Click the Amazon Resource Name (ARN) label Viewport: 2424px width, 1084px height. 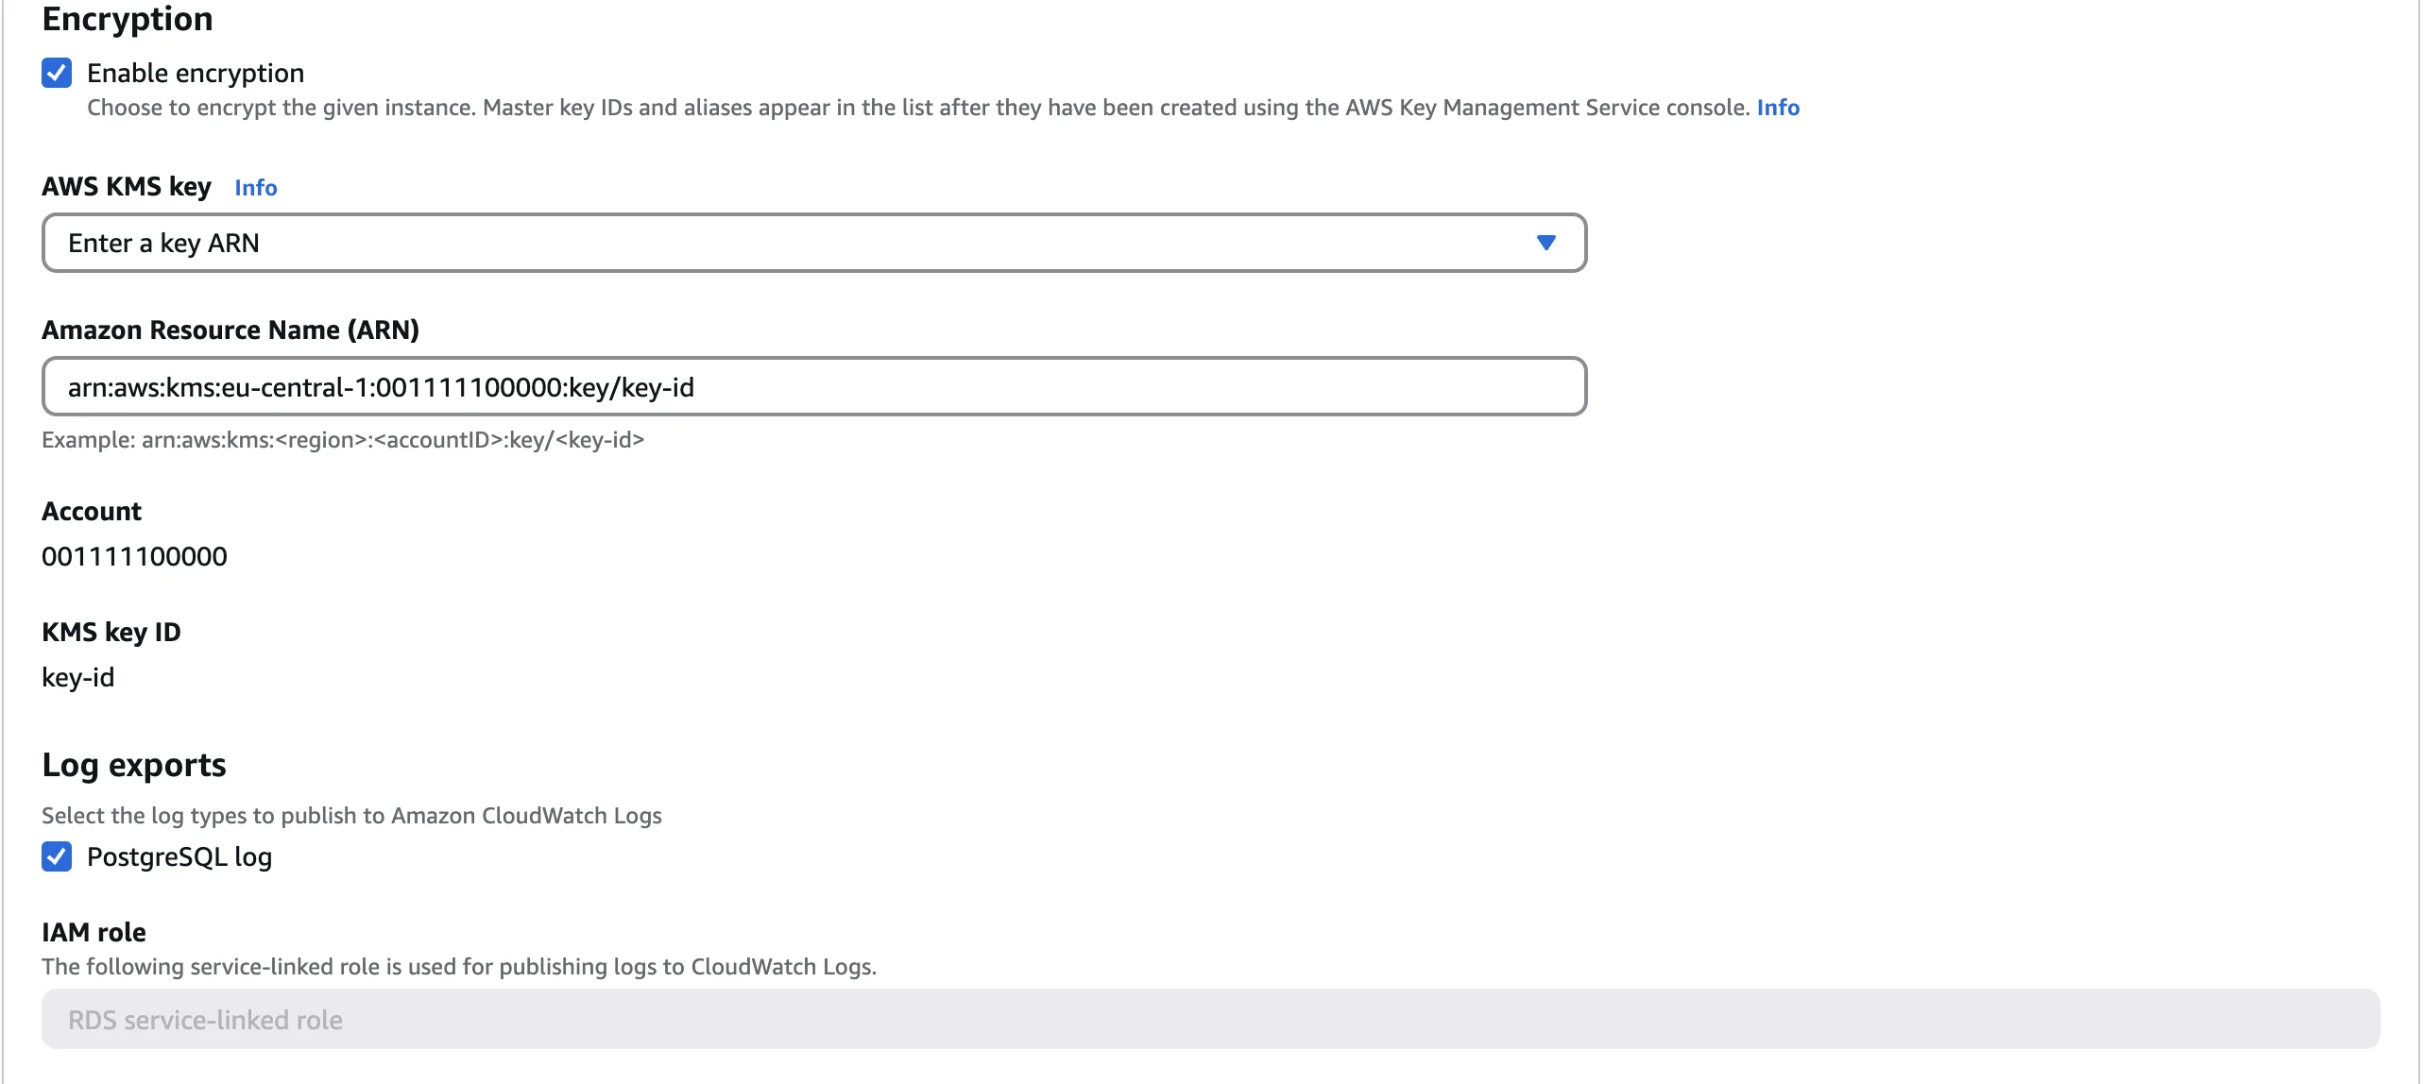click(x=230, y=330)
